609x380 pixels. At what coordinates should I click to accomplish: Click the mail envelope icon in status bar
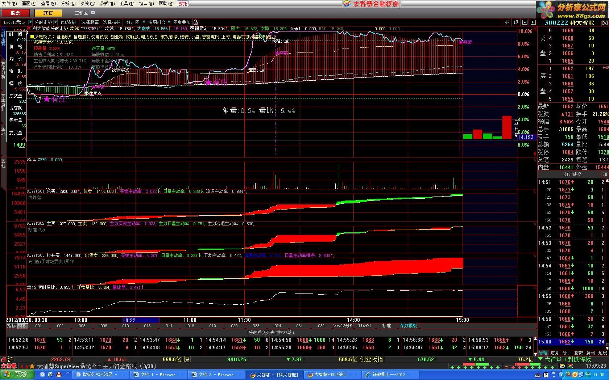[x=562, y=366]
